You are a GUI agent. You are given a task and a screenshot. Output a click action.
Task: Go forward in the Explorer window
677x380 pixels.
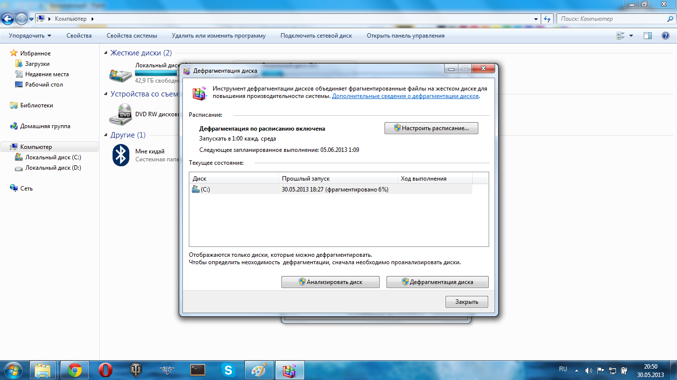(x=21, y=19)
